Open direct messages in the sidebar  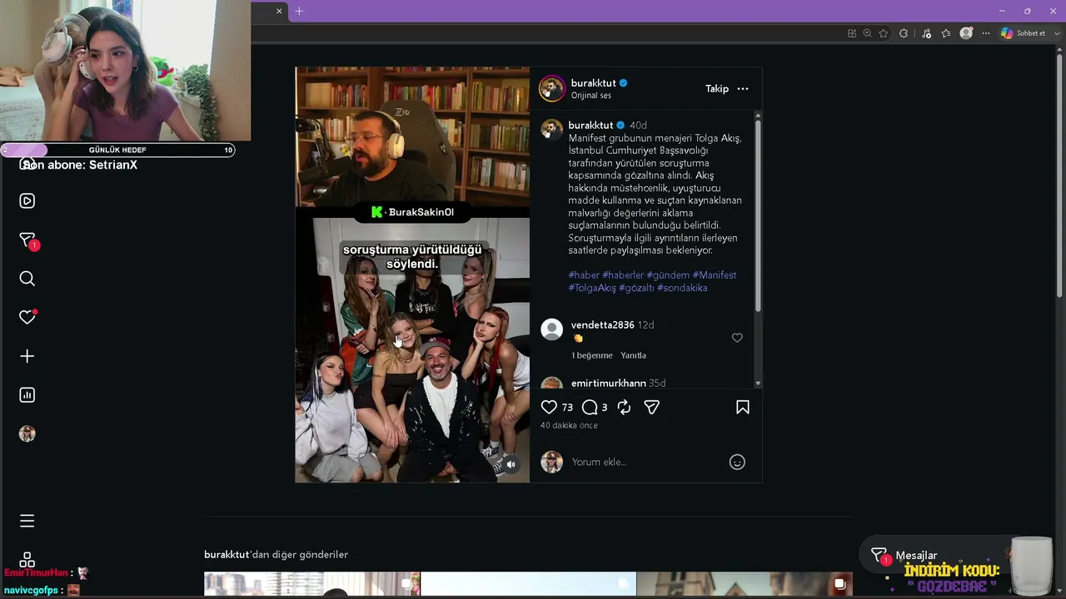pyautogui.click(x=27, y=240)
